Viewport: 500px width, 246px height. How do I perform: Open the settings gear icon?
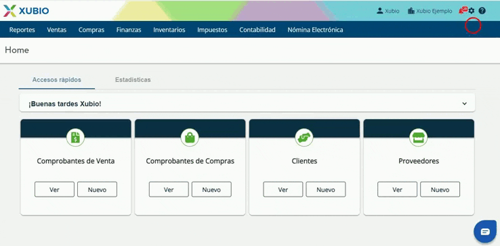click(x=472, y=11)
